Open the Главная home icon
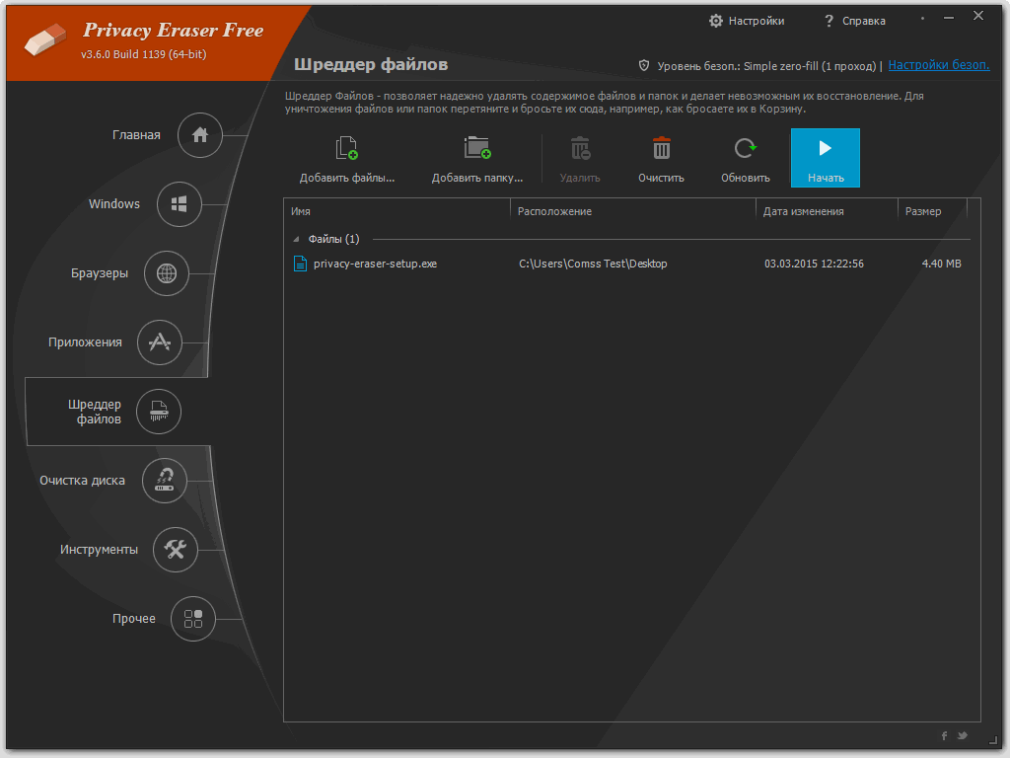 (199, 134)
